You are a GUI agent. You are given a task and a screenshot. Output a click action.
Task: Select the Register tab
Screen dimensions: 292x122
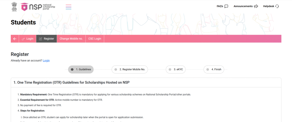coord(46,39)
